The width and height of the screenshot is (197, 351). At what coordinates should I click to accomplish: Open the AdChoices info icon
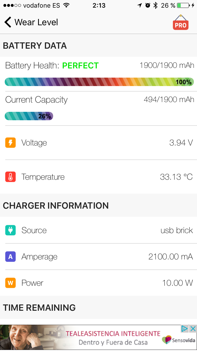point(185,328)
